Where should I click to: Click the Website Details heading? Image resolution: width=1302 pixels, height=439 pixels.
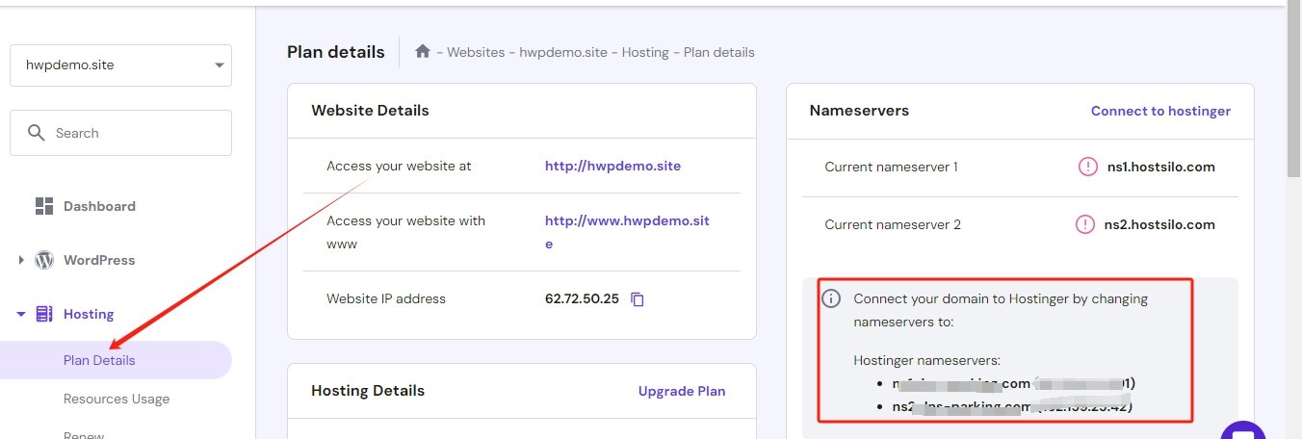(370, 111)
